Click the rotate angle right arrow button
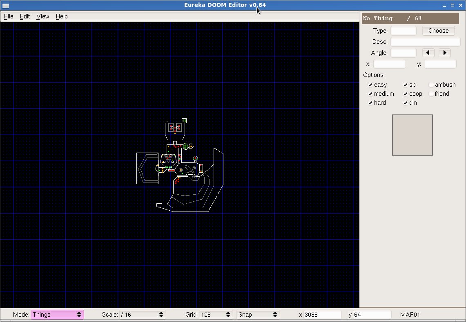466x322 pixels. [445, 53]
